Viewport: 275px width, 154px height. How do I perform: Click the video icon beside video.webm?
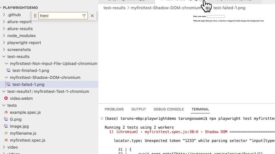pyautogui.click(x=6, y=98)
